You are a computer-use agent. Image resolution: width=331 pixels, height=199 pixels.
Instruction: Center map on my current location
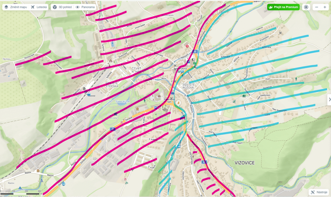pyautogui.click(x=306, y=7)
